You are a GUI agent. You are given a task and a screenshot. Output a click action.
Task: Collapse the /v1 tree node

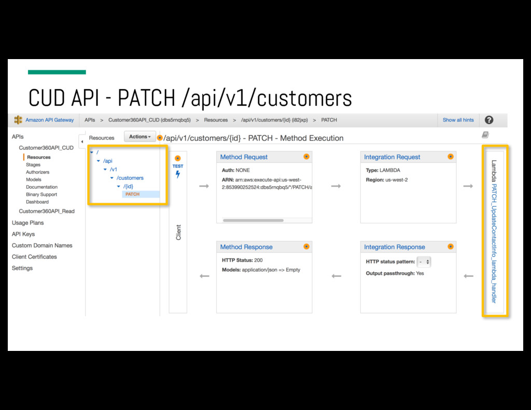(x=105, y=169)
